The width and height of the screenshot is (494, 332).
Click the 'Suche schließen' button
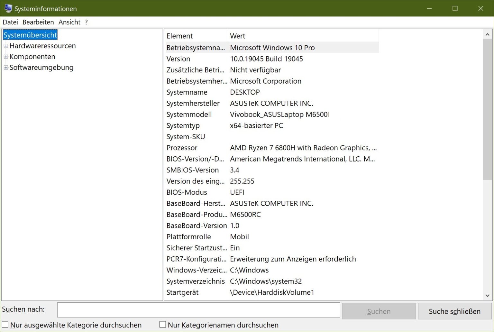tap(454, 311)
